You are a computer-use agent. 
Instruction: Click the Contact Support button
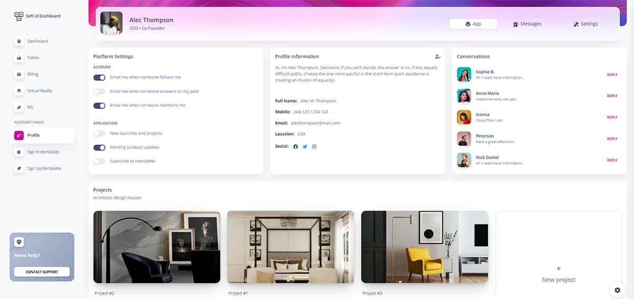coord(42,272)
